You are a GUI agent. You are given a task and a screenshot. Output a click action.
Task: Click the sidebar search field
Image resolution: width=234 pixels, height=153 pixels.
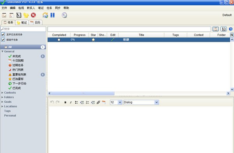pos(23,29)
